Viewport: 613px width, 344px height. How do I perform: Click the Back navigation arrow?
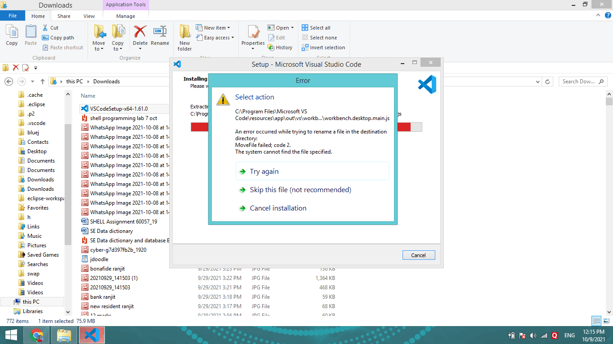coord(8,82)
